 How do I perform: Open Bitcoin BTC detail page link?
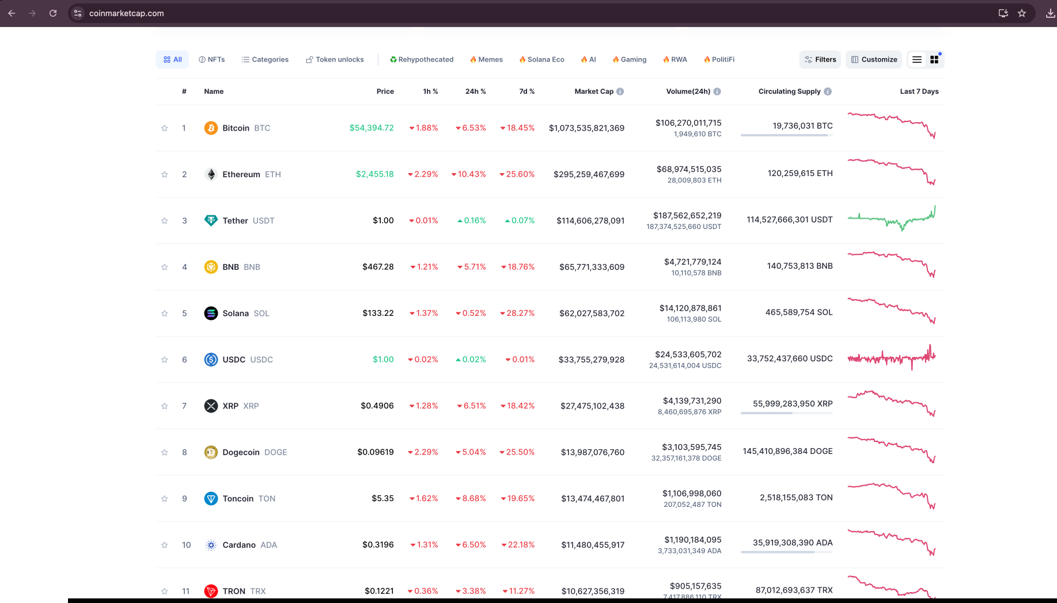246,128
